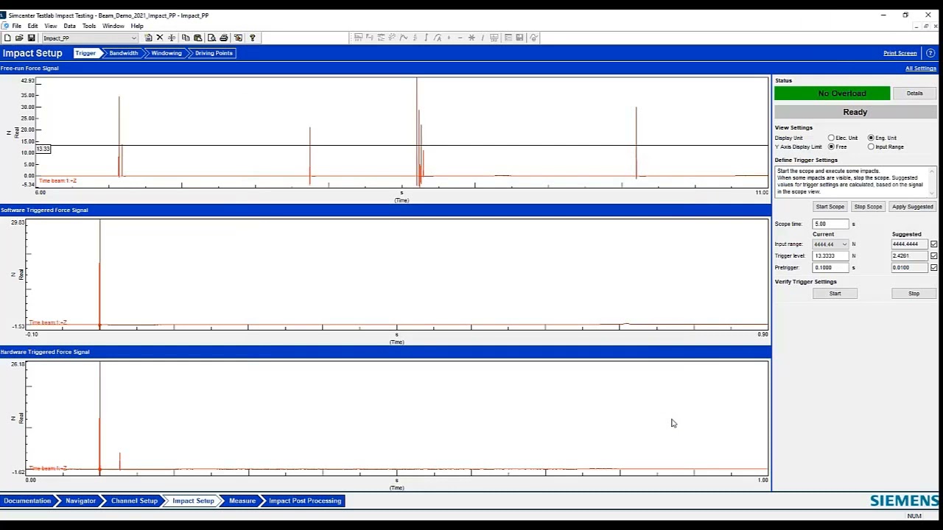Click the suggested Trigger level value 2.4261
Viewport: 943px width, 530px height.
click(x=909, y=255)
